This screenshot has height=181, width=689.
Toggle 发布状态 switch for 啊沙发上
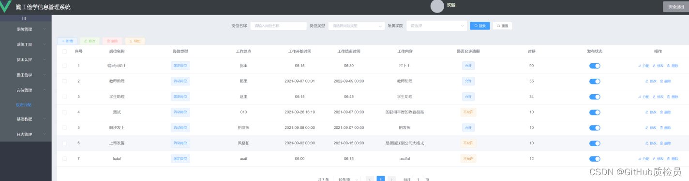(x=595, y=127)
